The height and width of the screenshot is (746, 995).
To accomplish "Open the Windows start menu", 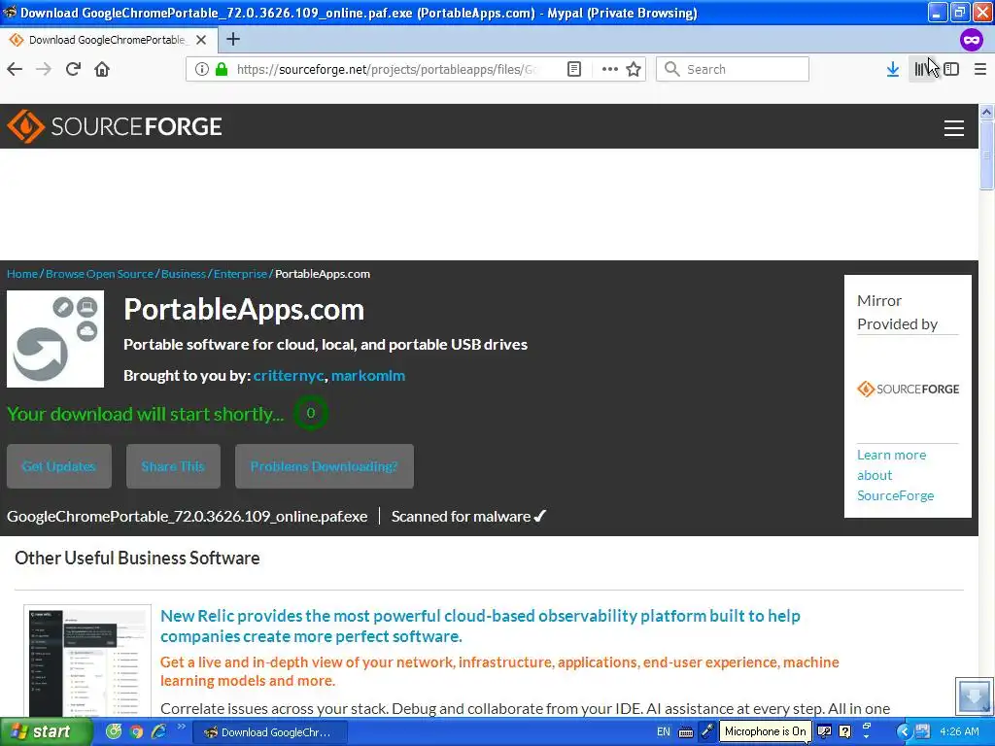I will point(47,732).
